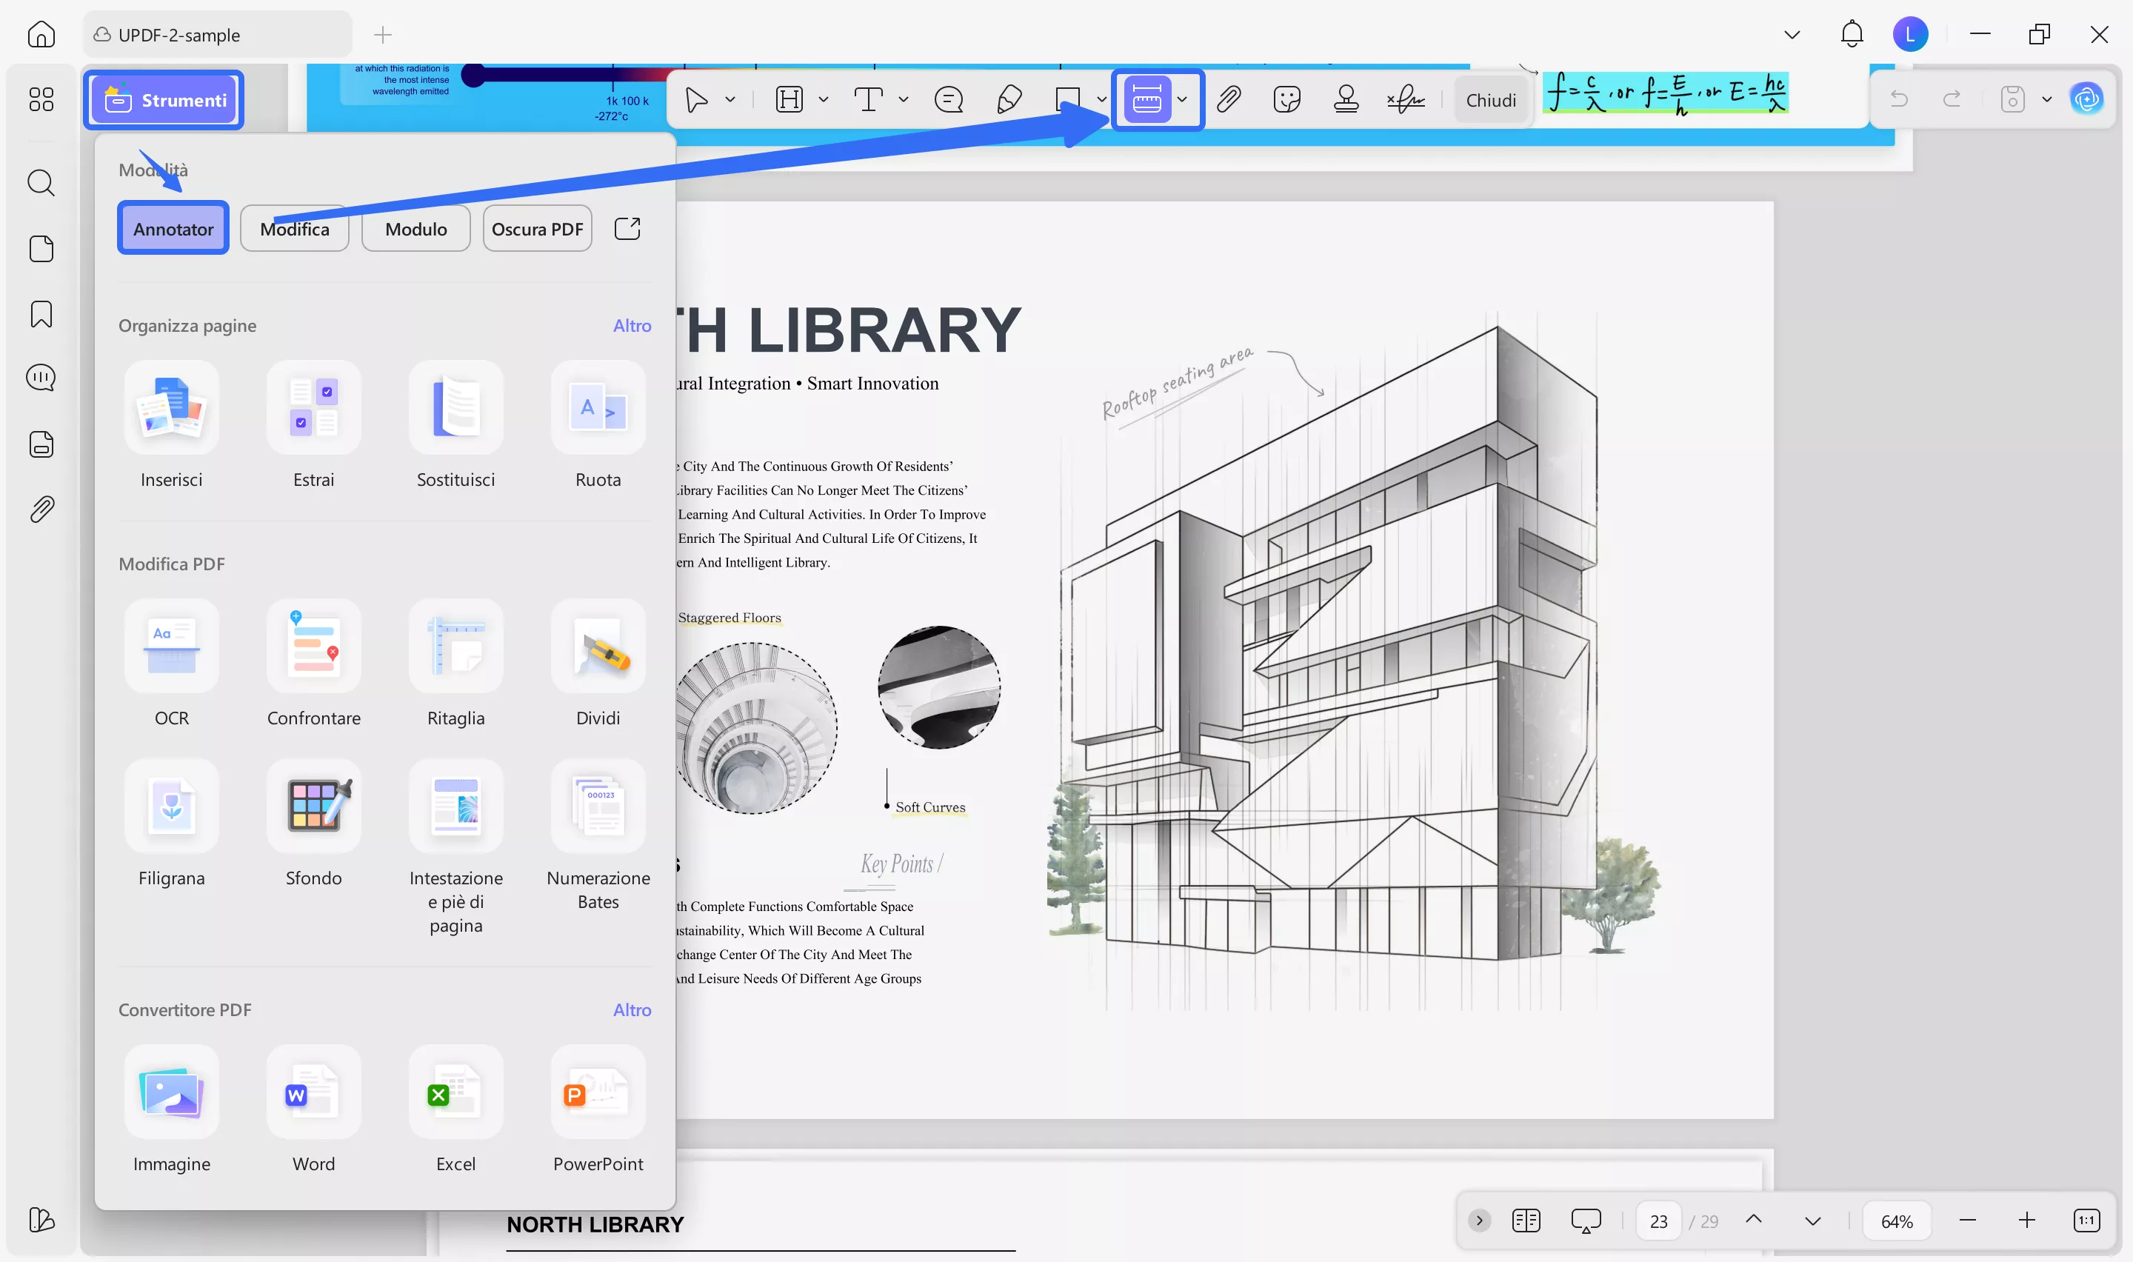This screenshot has width=2133, height=1262.
Task: Open the Ritaglia crop tool
Action: point(455,647)
